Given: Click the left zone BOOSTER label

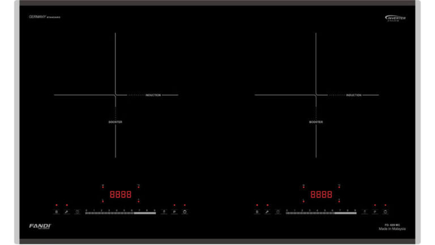Looking at the screenshot, I should (116, 122).
